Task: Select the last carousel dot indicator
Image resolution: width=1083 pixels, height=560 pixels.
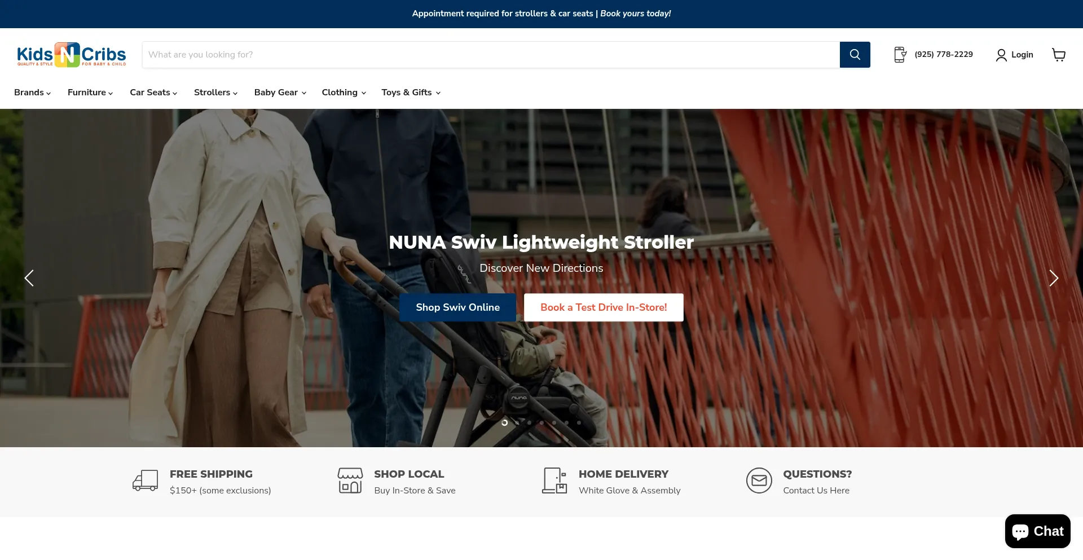Action: pyautogui.click(x=579, y=422)
